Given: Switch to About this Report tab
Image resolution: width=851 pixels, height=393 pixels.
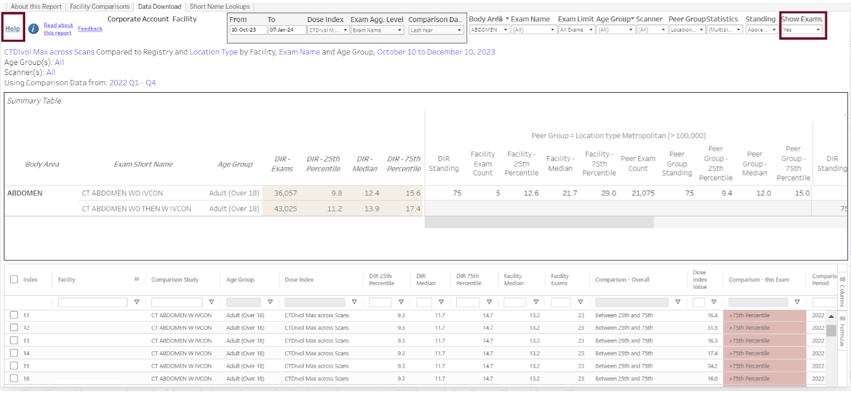Looking at the screenshot, I should [x=36, y=6].
